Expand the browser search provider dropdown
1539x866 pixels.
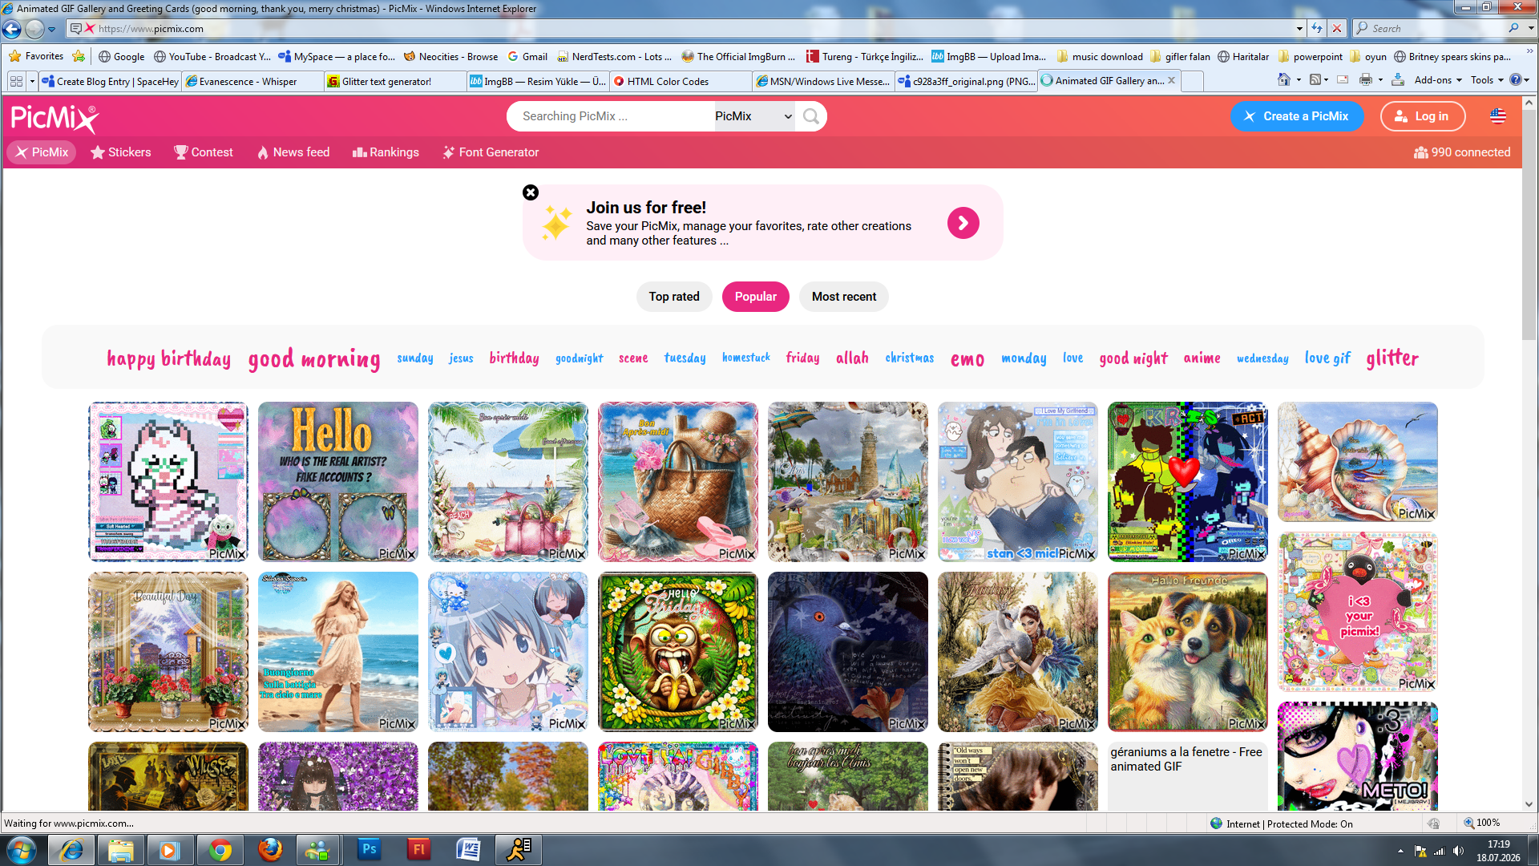pos(1530,28)
